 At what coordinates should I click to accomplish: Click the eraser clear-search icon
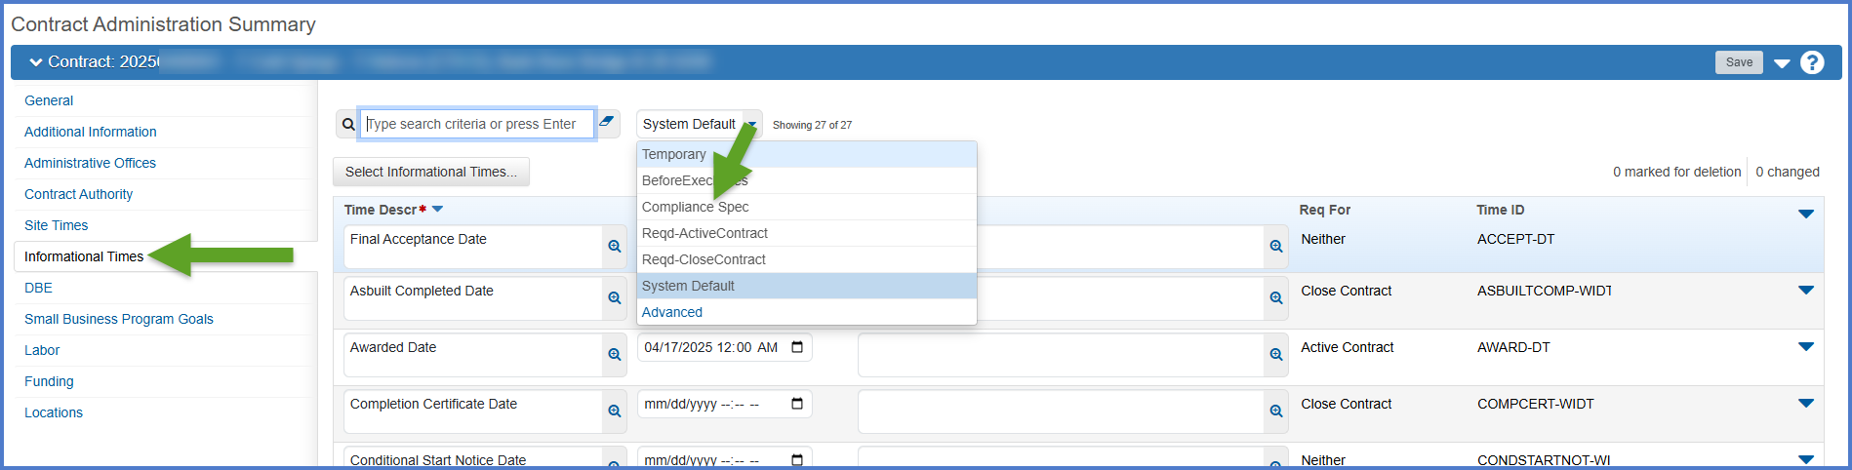click(x=607, y=123)
